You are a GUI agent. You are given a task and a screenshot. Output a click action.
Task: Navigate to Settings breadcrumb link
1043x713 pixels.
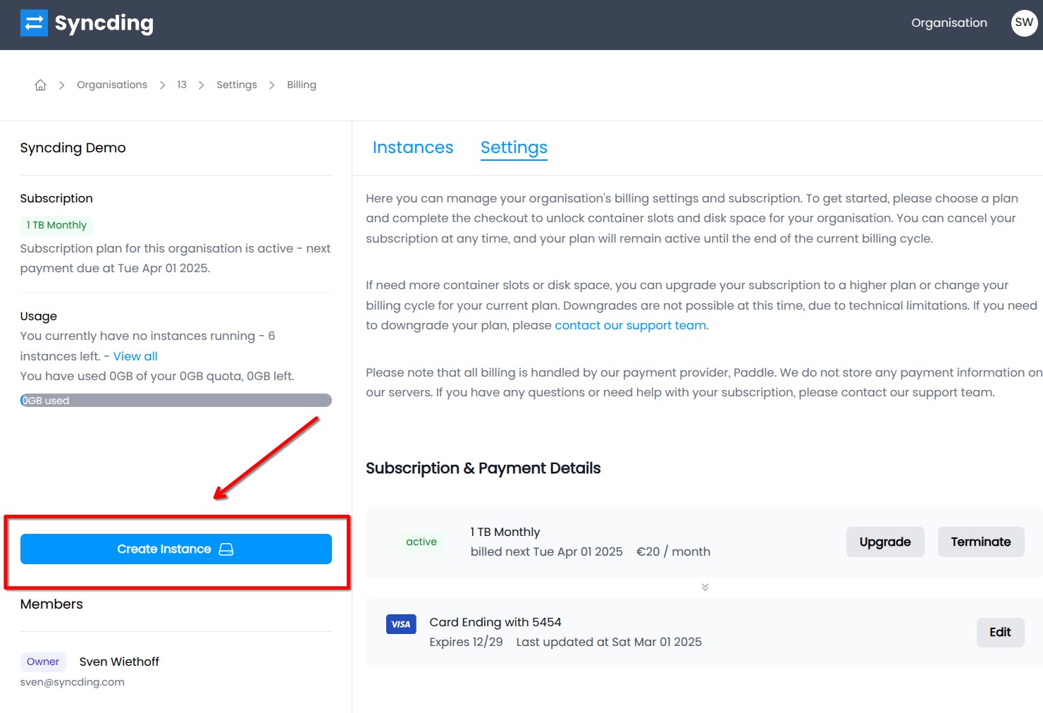coord(236,85)
